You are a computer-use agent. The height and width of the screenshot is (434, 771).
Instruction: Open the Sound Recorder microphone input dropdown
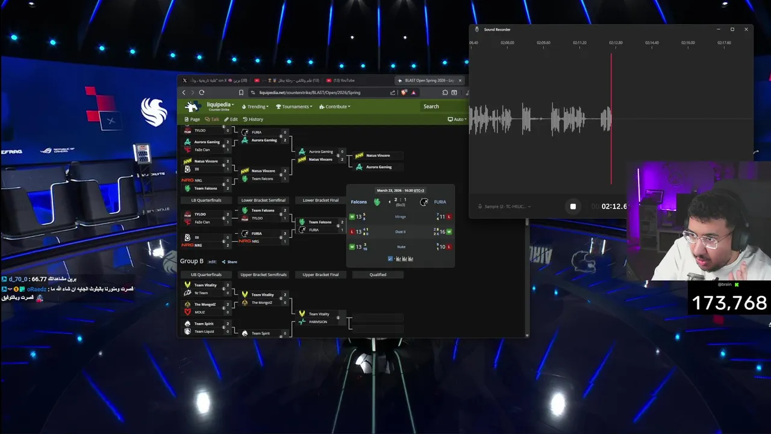coord(505,206)
